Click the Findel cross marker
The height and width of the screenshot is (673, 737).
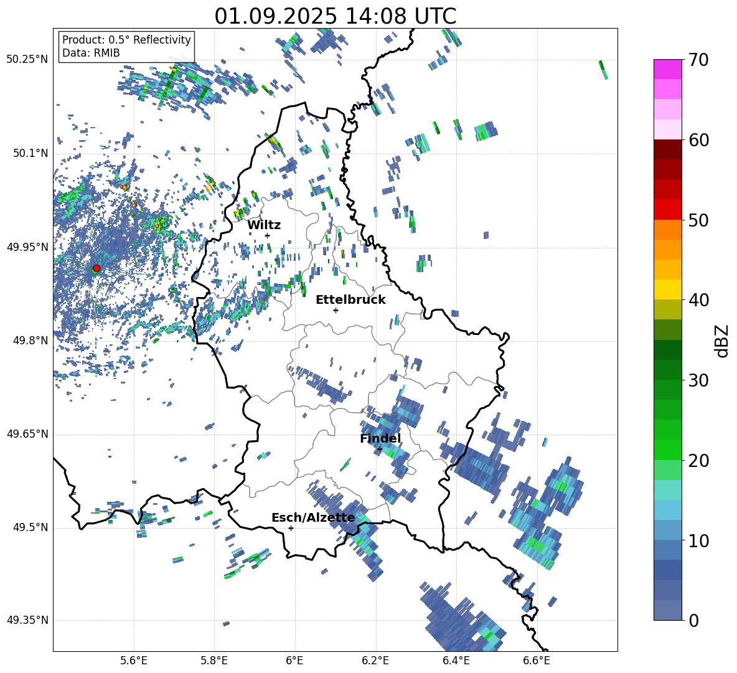pos(380,449)
